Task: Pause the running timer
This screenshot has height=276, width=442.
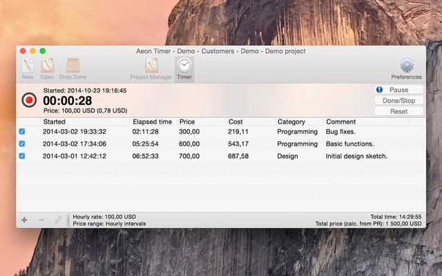Action: [x=399, y=90]
